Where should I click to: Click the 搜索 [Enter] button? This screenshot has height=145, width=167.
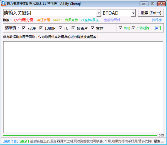point(151,13)
